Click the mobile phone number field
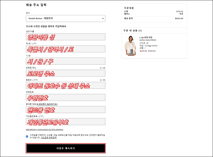 click(x=65, y=109)
